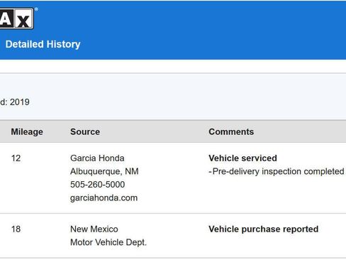Image resolution: width=346 pixels, height=260 pixels.
Task: Click the Motor Vehicle Dept. text
Action: [x=108, y=242]
